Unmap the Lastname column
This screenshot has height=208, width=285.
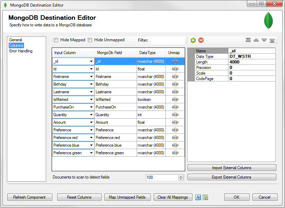pyautogui.click(x=175, y=92)
